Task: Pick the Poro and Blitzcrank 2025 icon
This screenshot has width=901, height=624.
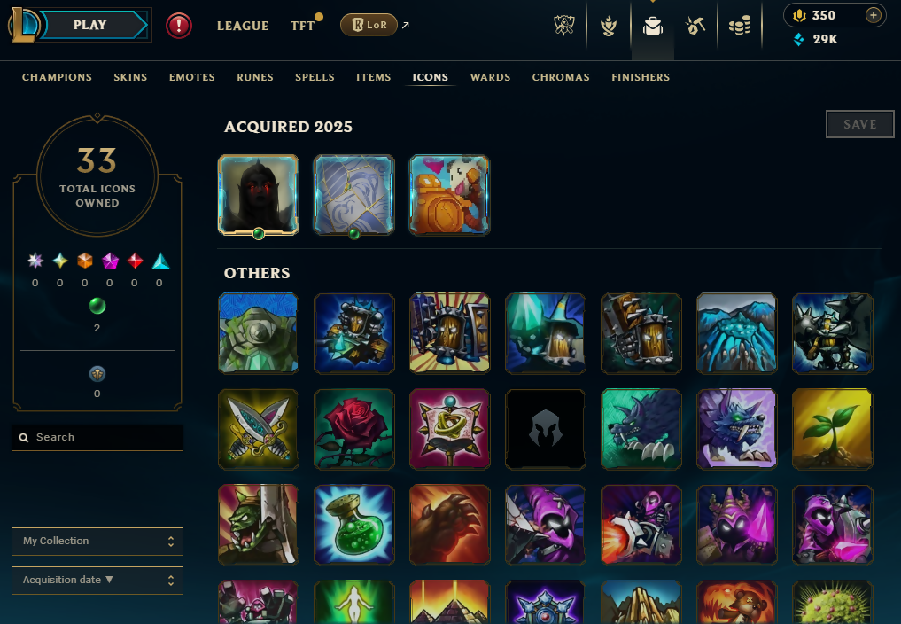Action: (x=449, y=195)
